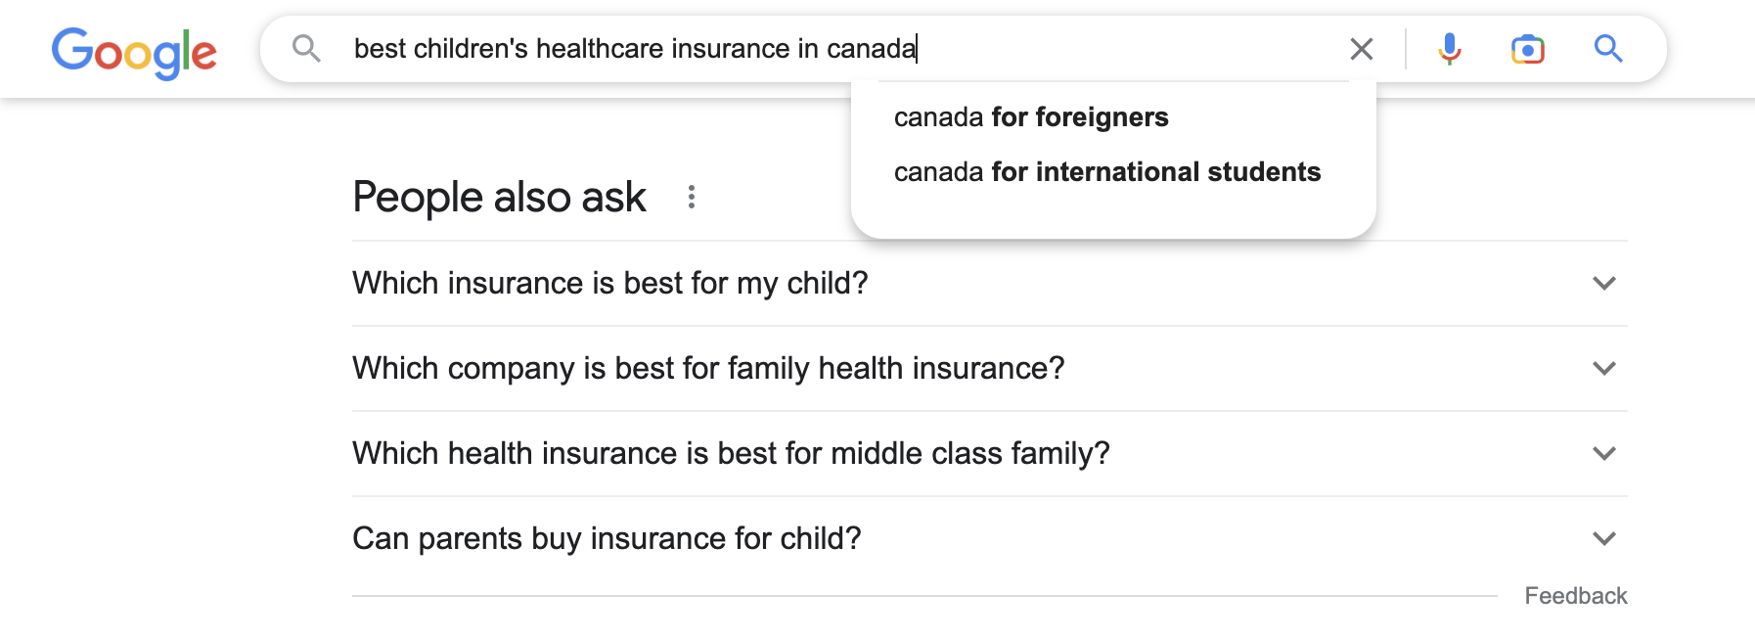Image resolution: width=1755 pixels, height=638 pixels.
Task: Submit search with the blue magnifier button
Action: [x=1608, y=48]
